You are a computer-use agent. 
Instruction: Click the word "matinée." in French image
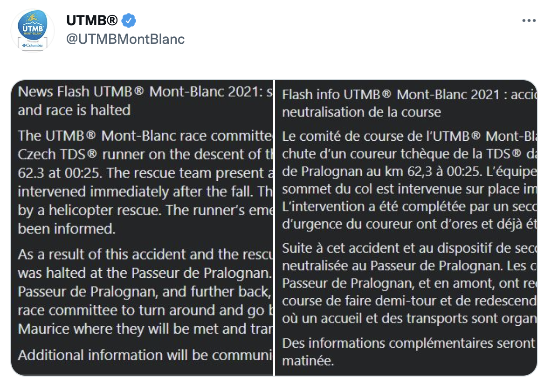(x=308, y=361)
